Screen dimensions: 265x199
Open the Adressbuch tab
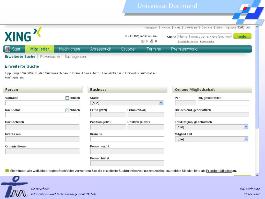pyautogui.click(x=101, y=49)
